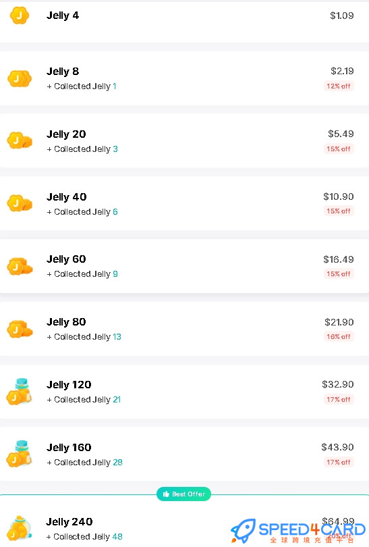Click the Best Offer badge

click(x=183, y=494)
